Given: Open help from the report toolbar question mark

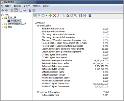Looking at the screenshot, I should [x=90, y=15].
